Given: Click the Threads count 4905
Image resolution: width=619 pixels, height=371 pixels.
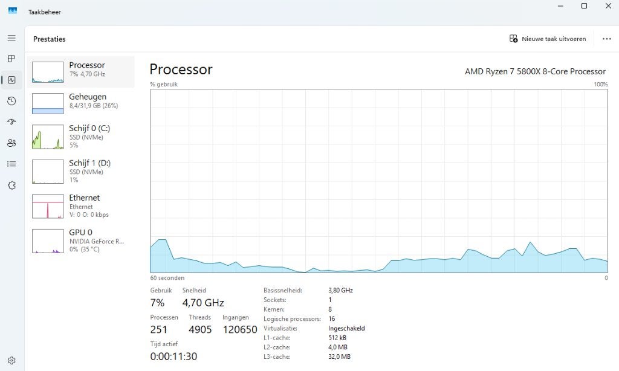Looking at the screenshot, I should click(x=200, y=329).
